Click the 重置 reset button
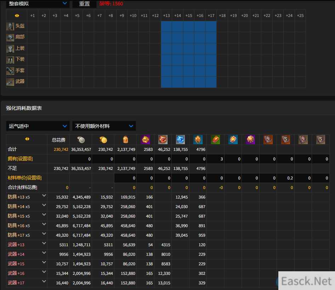The width and height of the screenshot is (335, 290). pos(84,4)
